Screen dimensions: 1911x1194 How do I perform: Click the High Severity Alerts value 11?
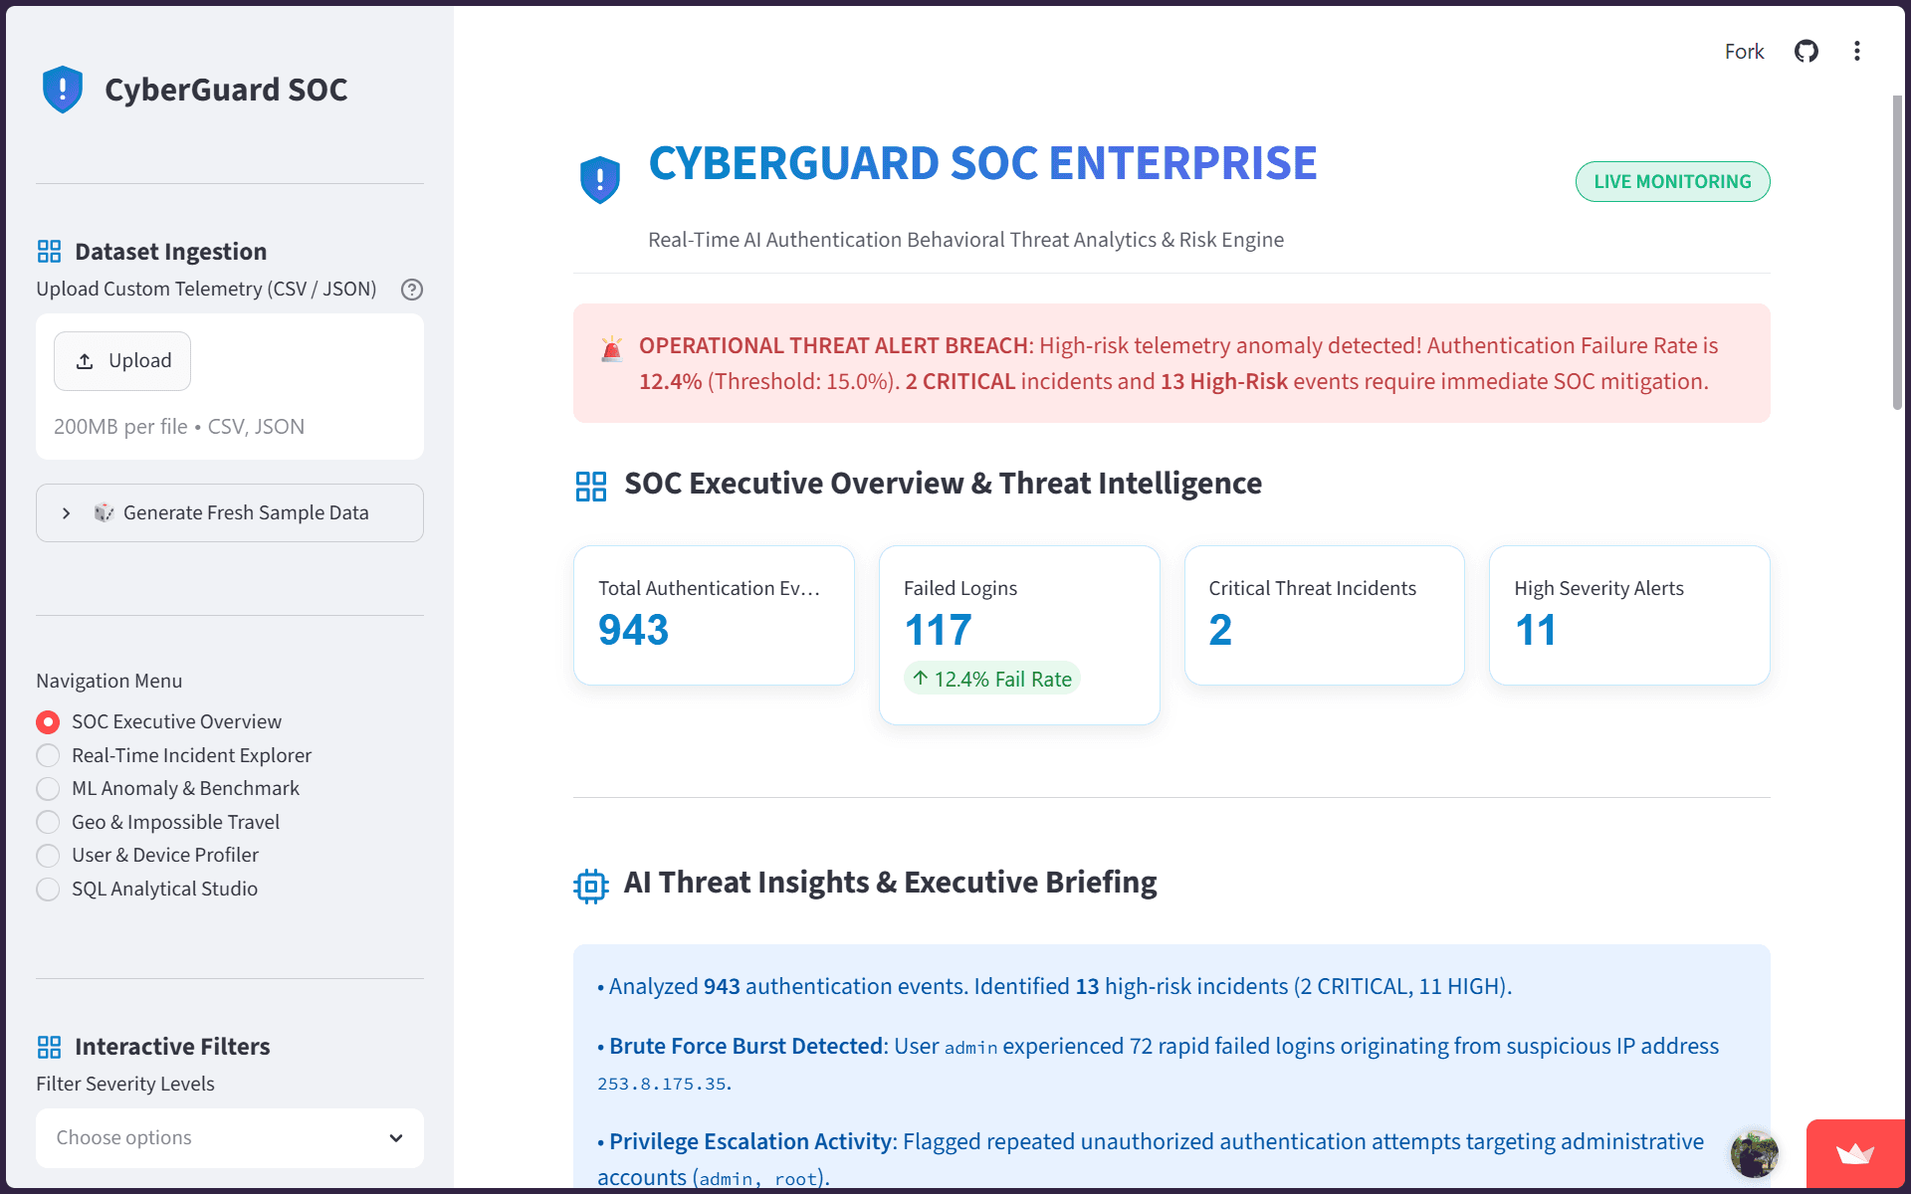tap(1536, 629)
